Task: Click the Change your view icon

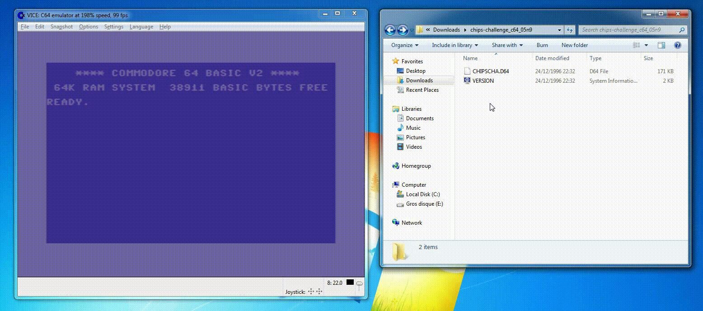Action: click(637, 45)
